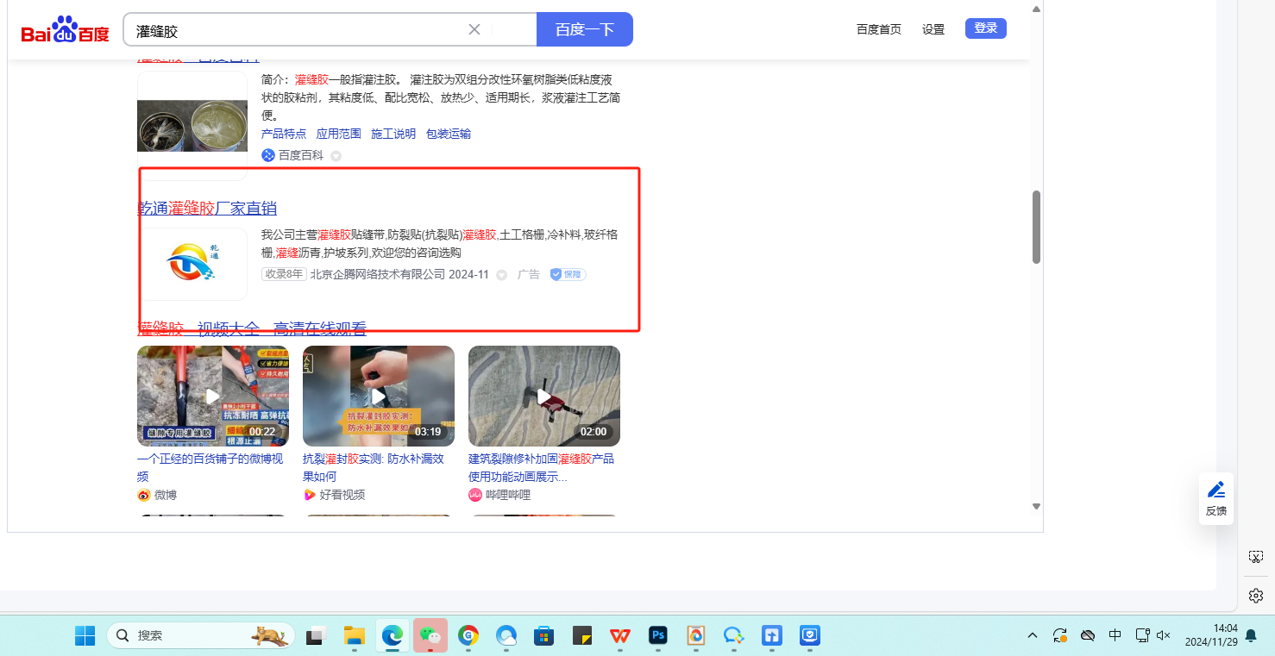Launch Photoshop from the taskbar
The image size is (1275, 656).
[658, 636]
